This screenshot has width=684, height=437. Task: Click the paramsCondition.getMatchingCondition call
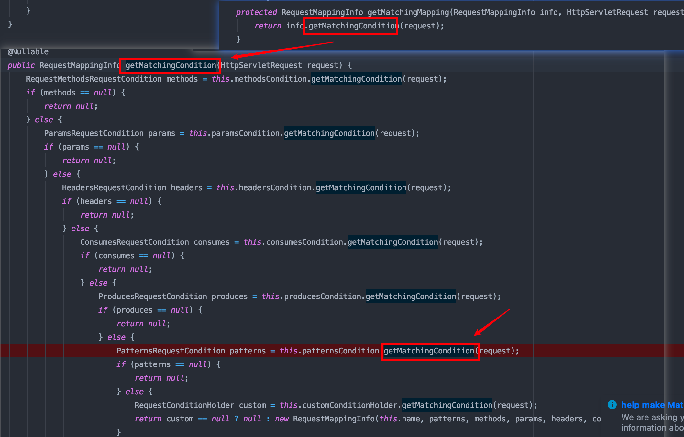[329, 133]
